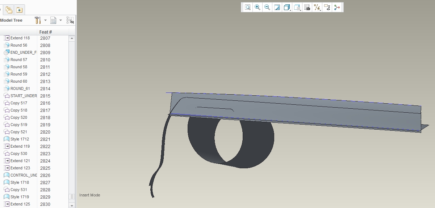Activate the Zoom In tool
Screen dimensions: 435x208
tap(258, 7)
